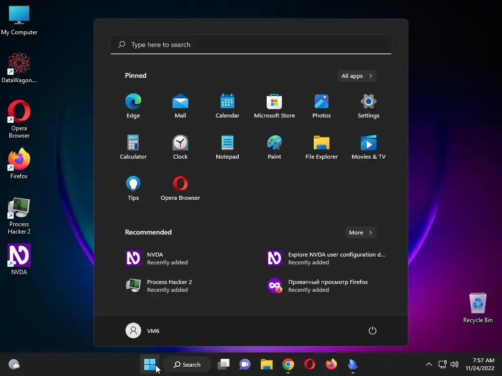502x376 pixels.
Task: Open the power options button
Action: tap(373, 330)
